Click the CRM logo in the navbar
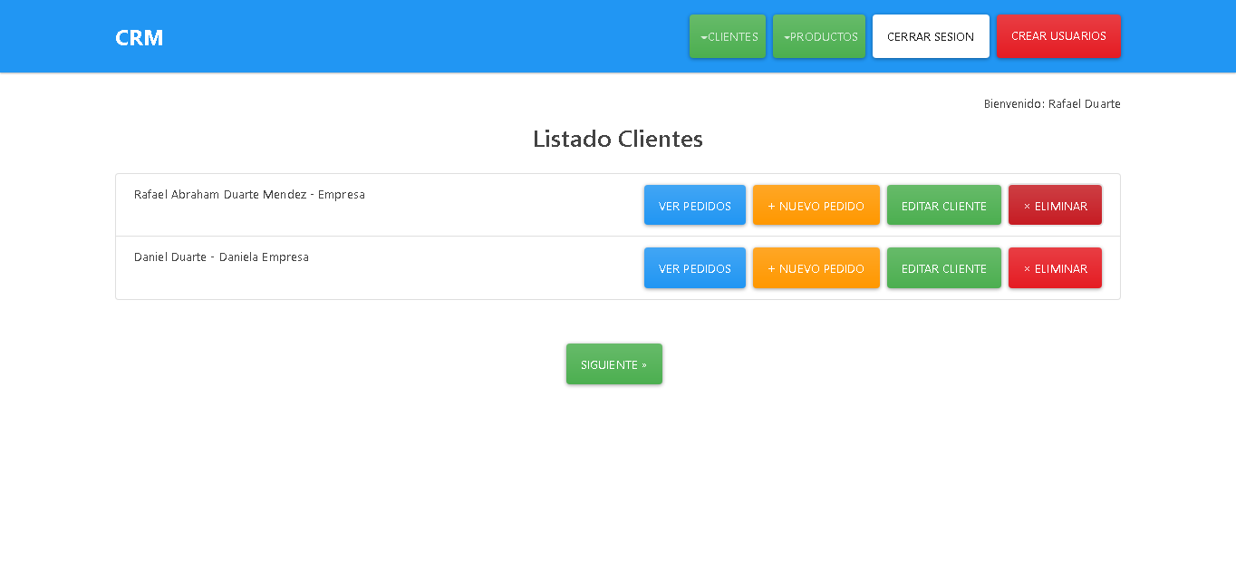Image resolution: width=1236 pixels, height=581 pixels. coord(139,36)
